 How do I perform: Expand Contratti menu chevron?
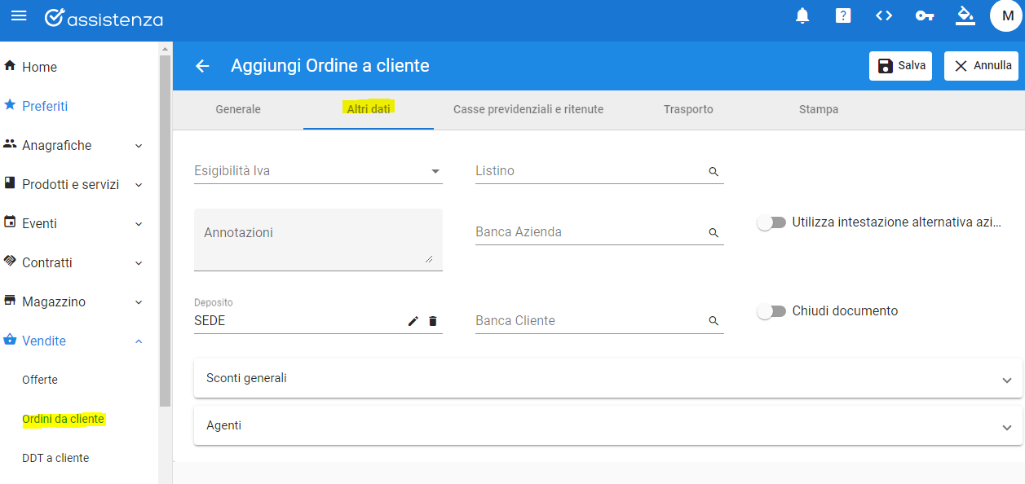[139, 263]
